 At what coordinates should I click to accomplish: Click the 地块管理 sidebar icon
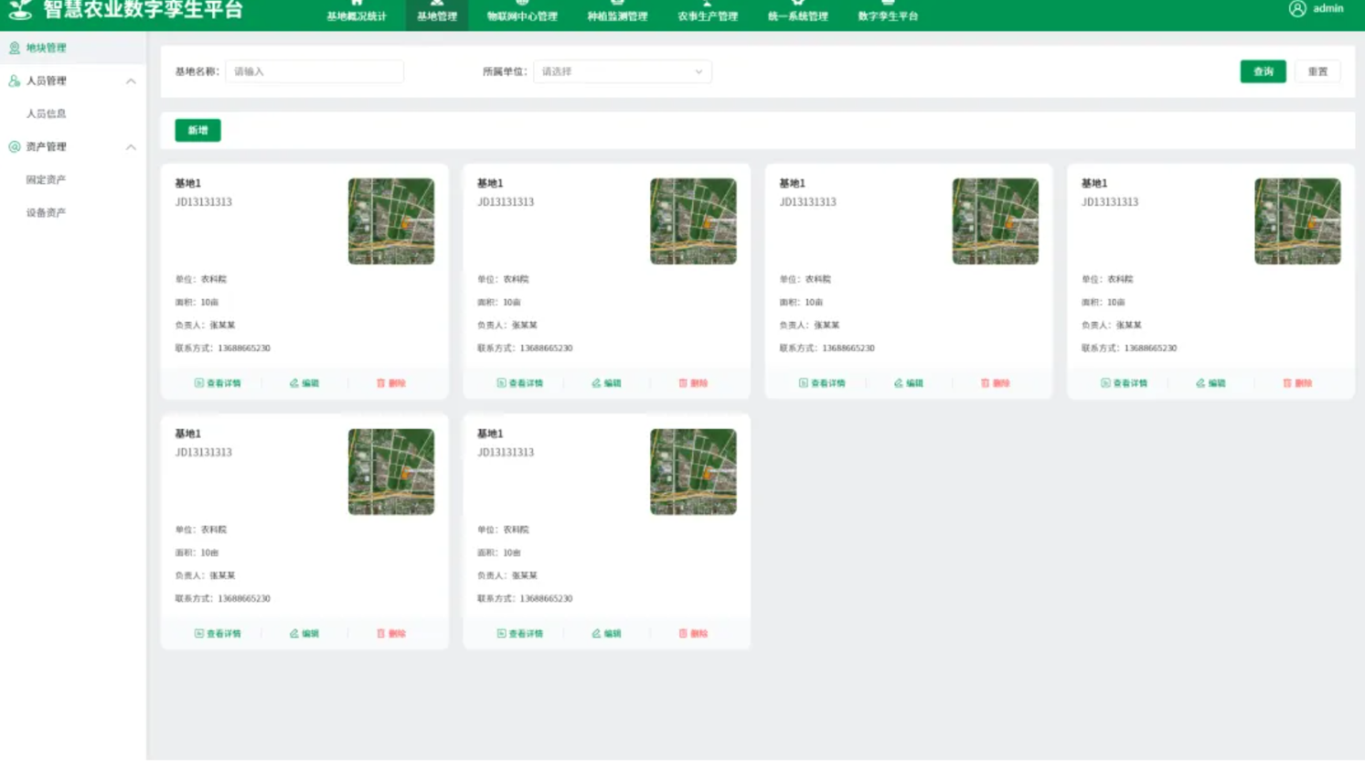coord(15,48)
